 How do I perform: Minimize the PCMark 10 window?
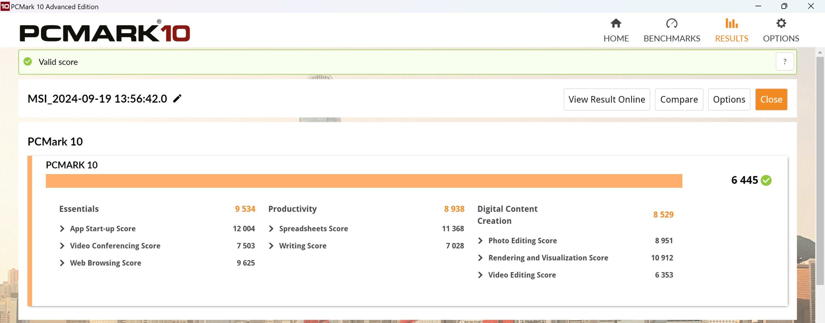click(758, 6)
